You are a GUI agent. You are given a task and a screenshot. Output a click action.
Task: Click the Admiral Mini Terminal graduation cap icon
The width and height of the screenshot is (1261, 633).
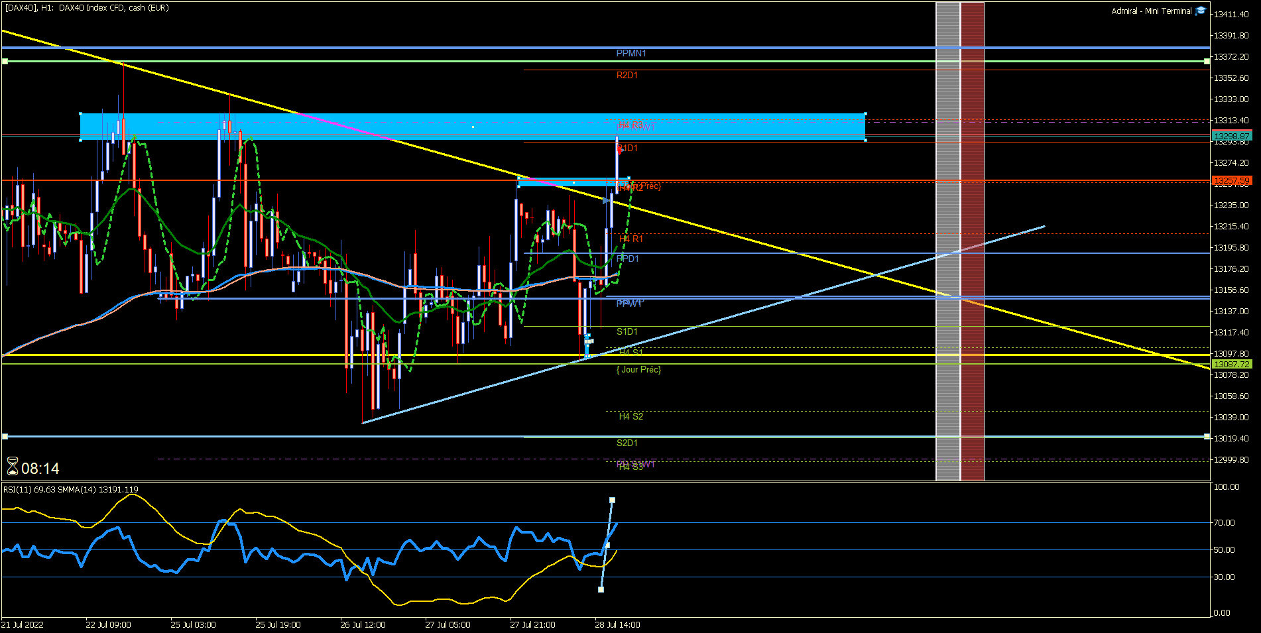1200,11
